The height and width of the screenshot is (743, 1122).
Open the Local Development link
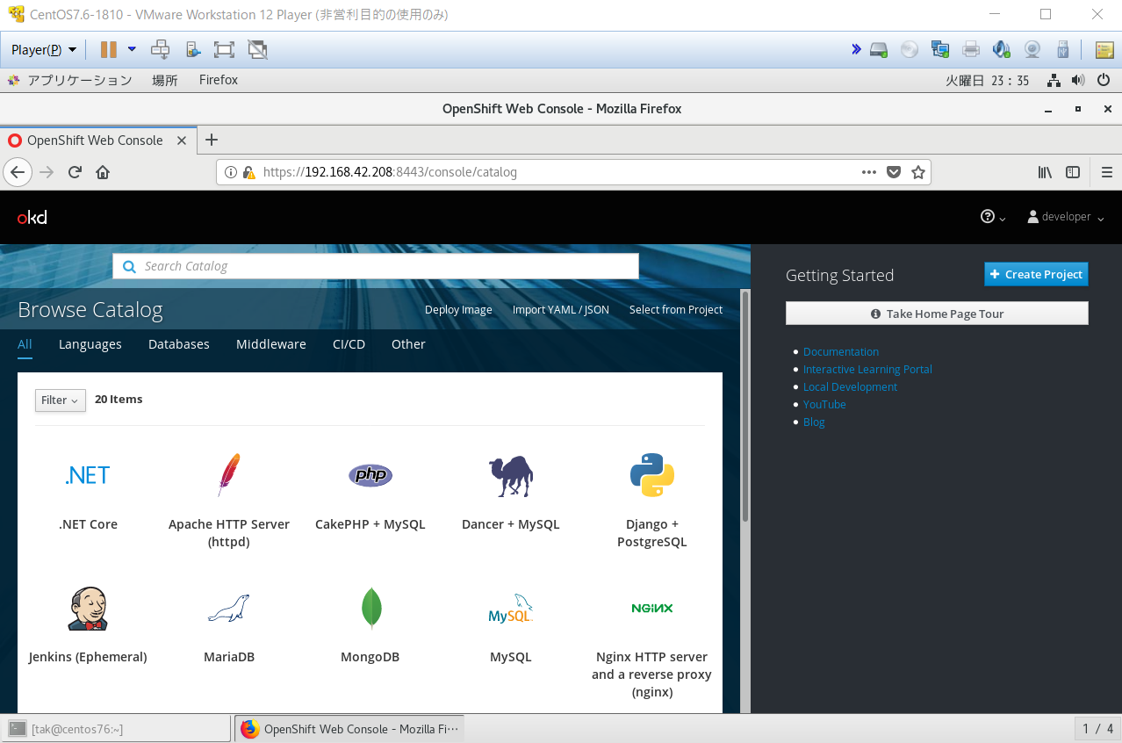850,386
